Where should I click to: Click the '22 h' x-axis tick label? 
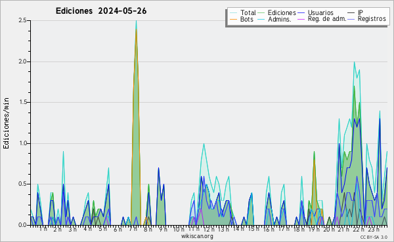pos(359,229)
